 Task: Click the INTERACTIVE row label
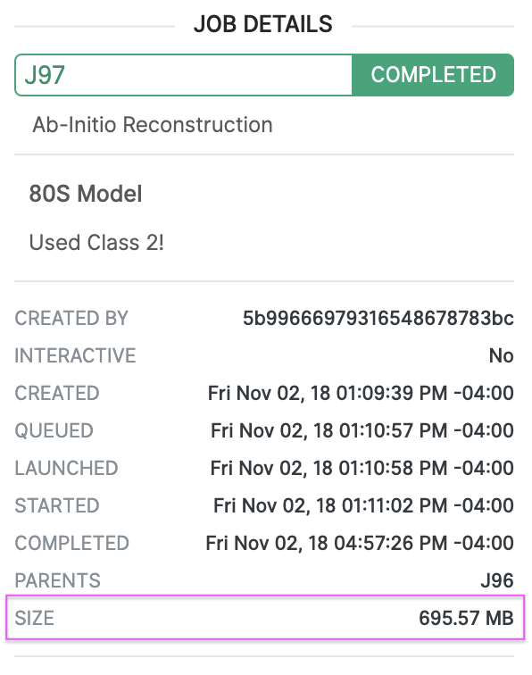pos(75,355)
